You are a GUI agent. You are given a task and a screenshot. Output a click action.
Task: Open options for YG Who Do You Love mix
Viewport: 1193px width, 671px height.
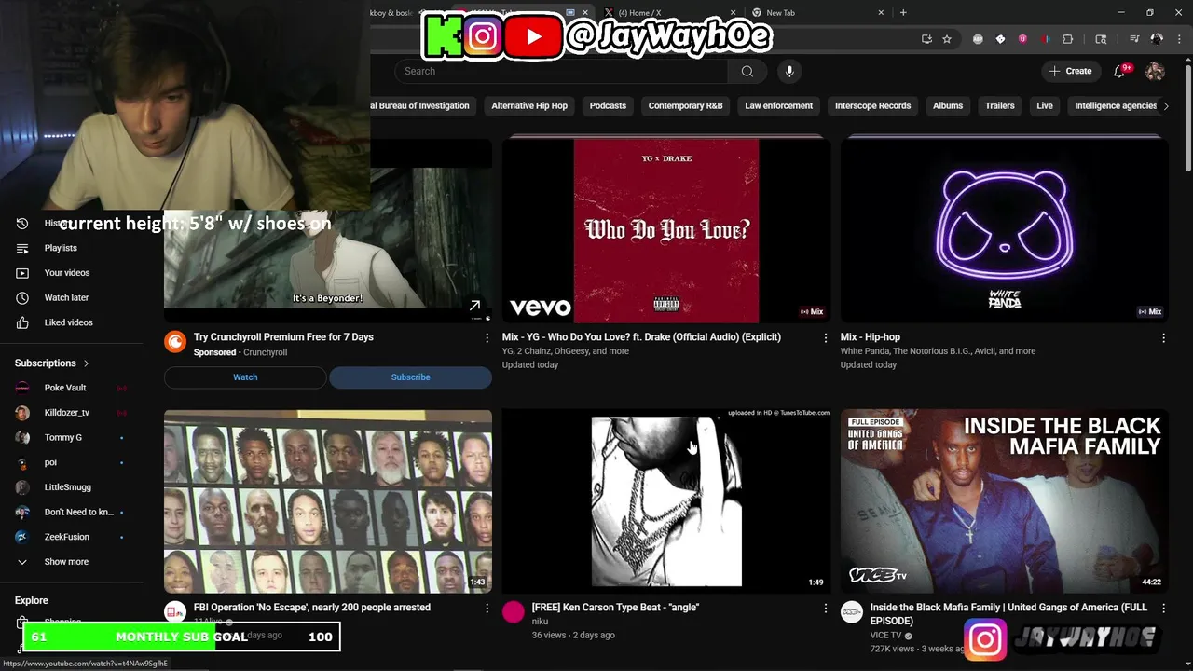tap(825, 338)
